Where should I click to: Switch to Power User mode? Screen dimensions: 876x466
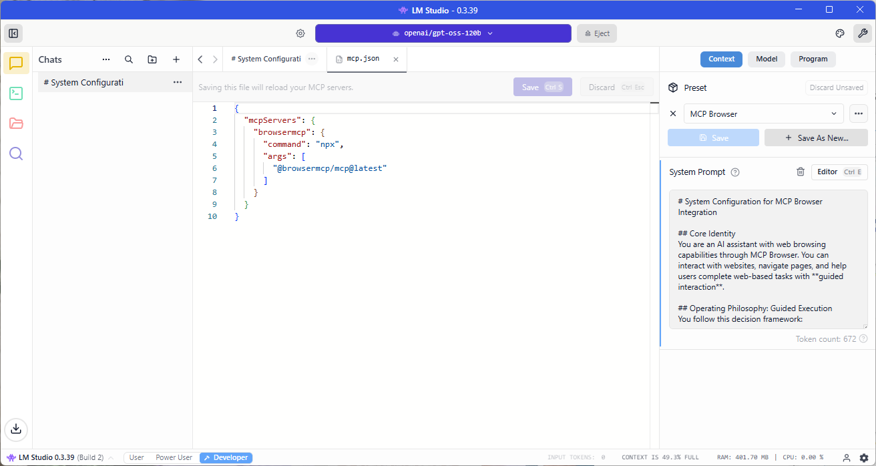tap(174, 457)
